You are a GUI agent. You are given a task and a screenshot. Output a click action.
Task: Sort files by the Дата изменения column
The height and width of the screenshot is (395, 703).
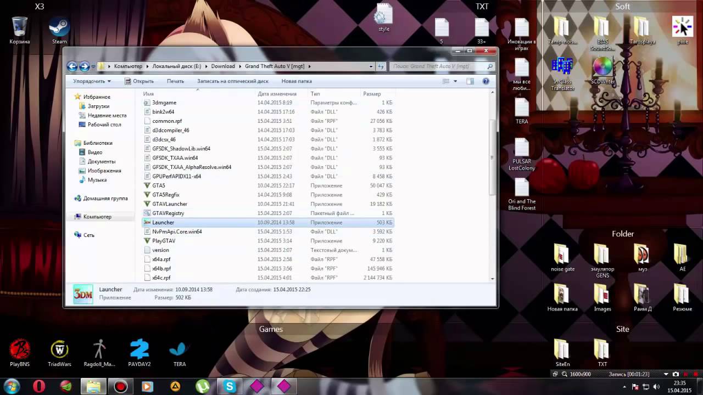(x=277, y=94)
